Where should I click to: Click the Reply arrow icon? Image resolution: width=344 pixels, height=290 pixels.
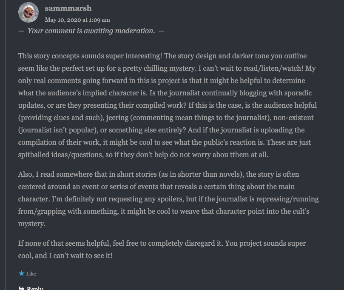point(22,288)
